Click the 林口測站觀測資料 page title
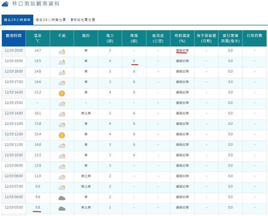This screenshot has height=216, width=268. point(36,4)
